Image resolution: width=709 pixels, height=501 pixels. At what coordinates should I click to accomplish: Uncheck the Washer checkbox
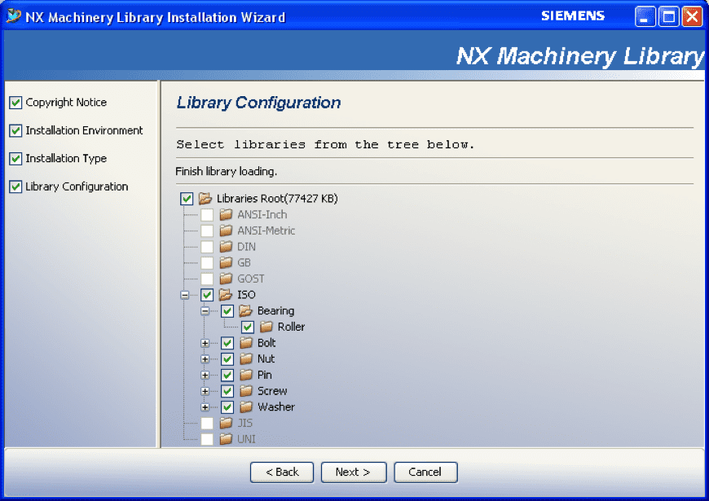(227, 407)
